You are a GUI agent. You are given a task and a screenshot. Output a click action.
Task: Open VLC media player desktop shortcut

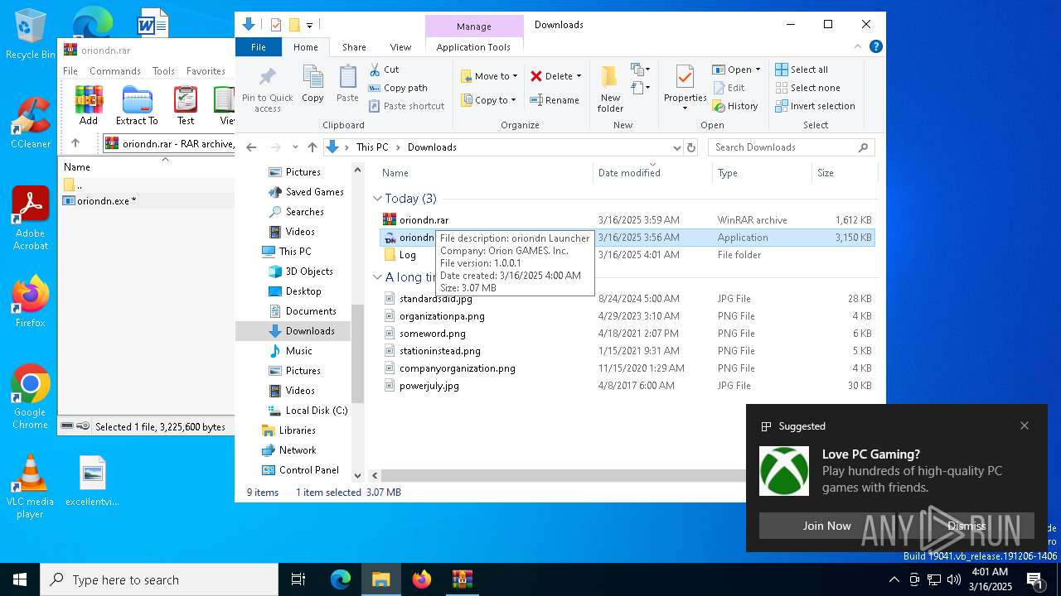click(x=30, y=487)
